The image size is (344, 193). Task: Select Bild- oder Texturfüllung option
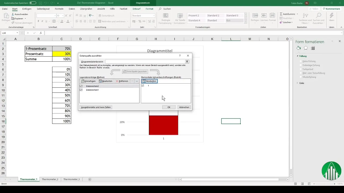pyautogui.click(x=301, y=73)
